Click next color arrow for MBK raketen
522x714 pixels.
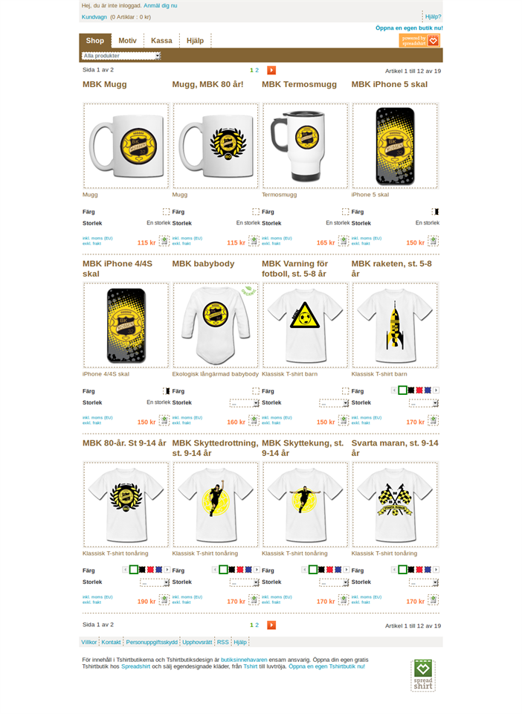pos(436,390)
